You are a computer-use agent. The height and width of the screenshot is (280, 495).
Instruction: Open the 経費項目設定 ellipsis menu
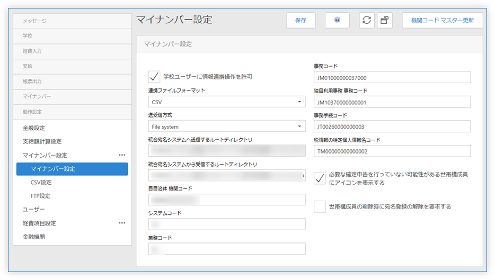(122, 223)
